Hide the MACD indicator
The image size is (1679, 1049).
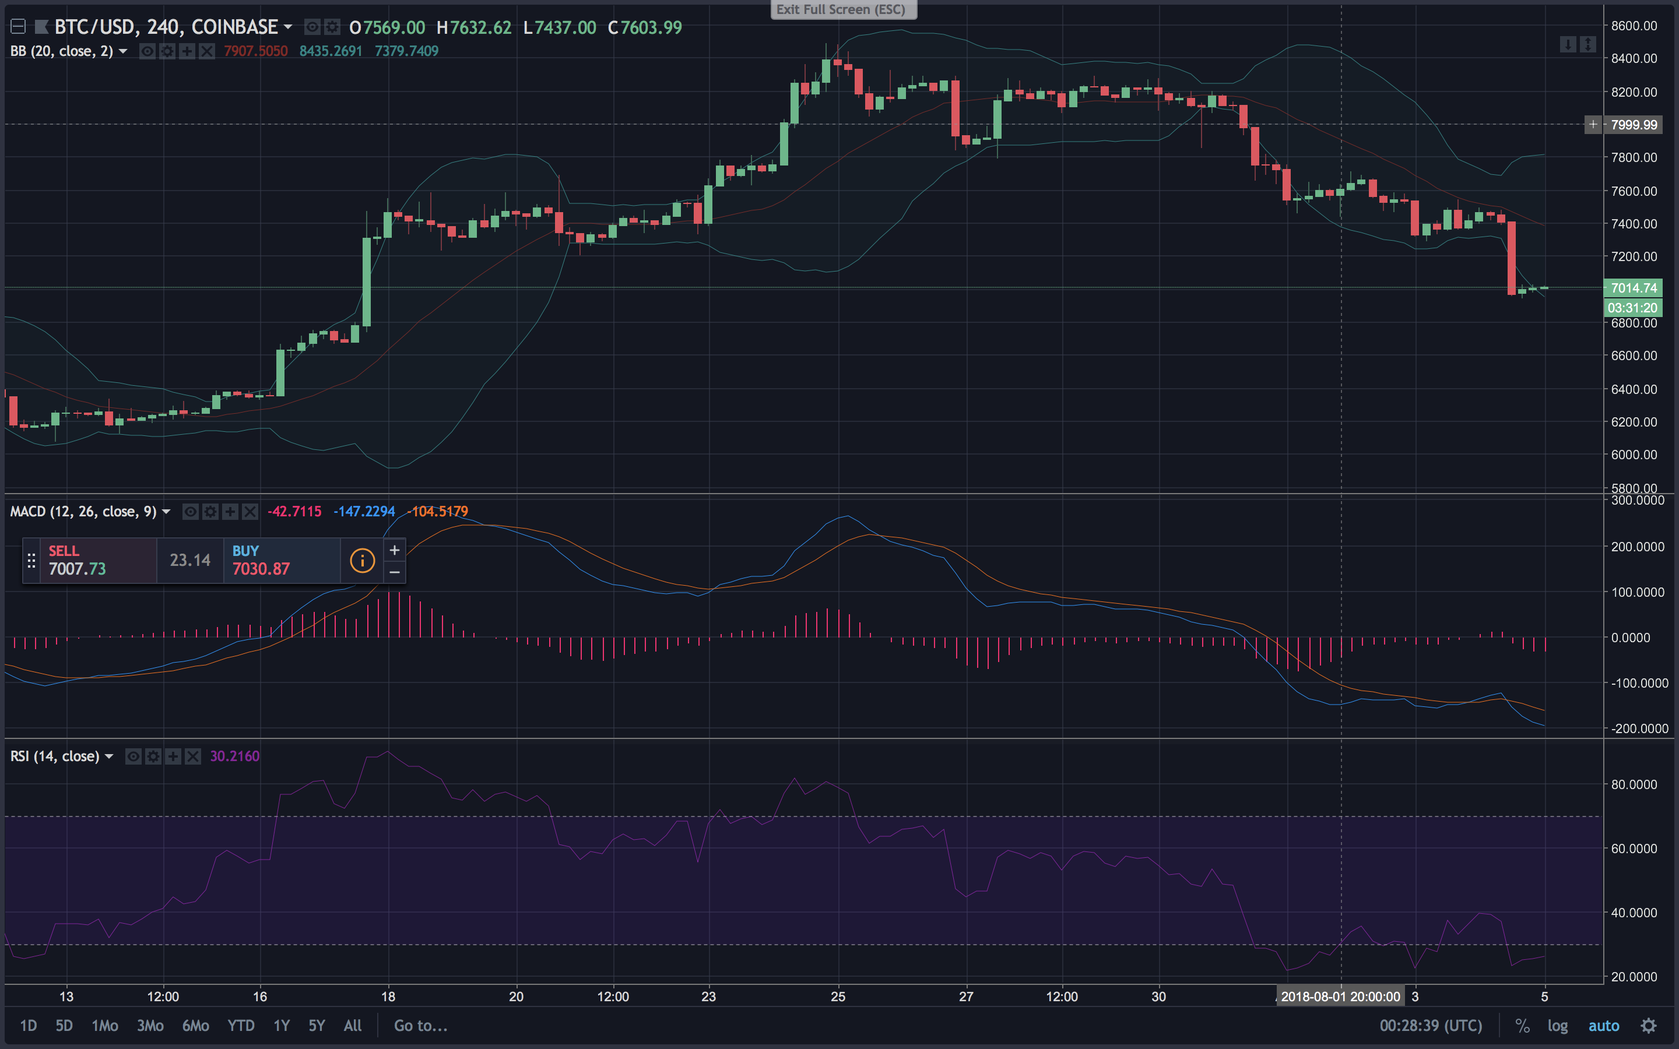[x=190, y=511]
